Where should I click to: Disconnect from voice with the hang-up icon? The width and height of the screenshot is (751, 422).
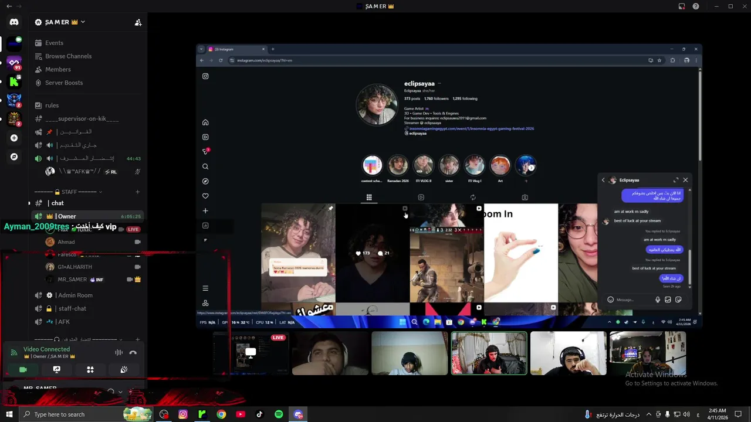click(x=133, y=352)
